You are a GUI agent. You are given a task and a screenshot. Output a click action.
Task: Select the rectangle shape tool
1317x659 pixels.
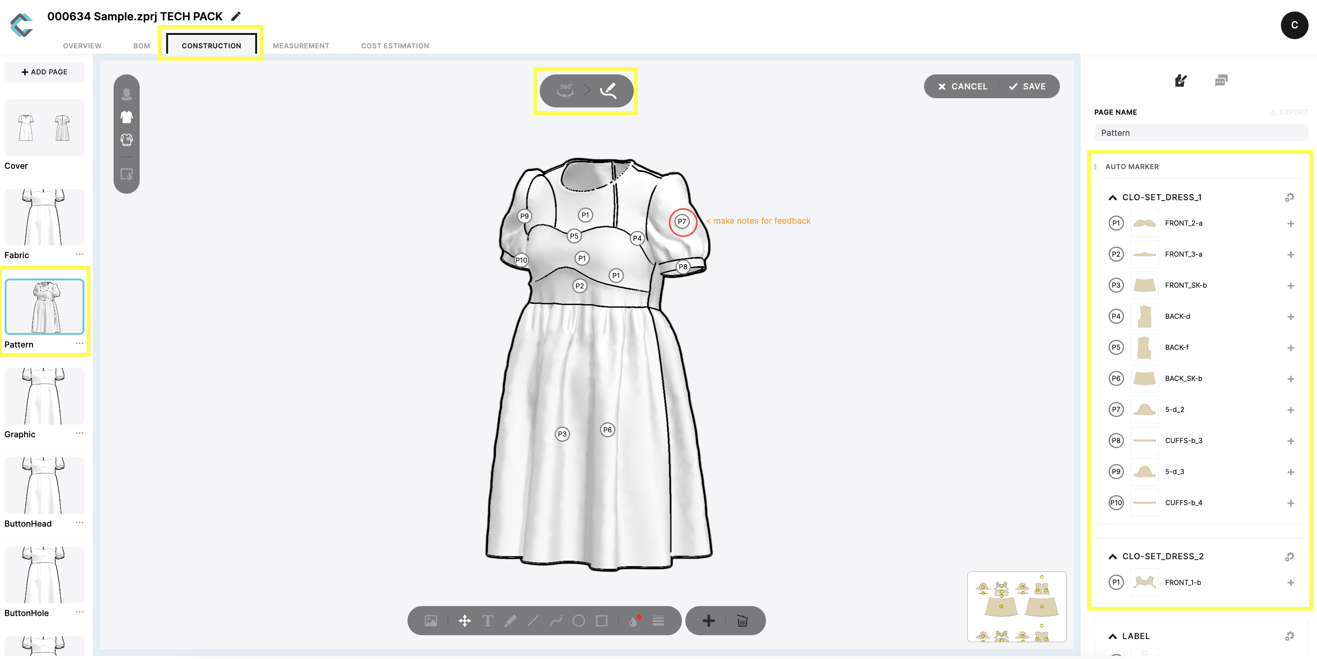coord(602,621)
